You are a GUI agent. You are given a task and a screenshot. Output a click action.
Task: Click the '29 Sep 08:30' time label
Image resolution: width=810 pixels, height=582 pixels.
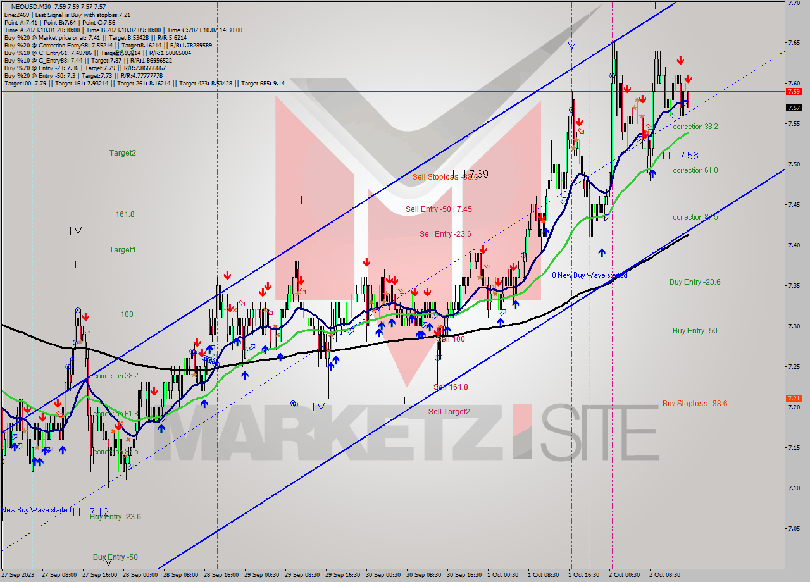302,575
